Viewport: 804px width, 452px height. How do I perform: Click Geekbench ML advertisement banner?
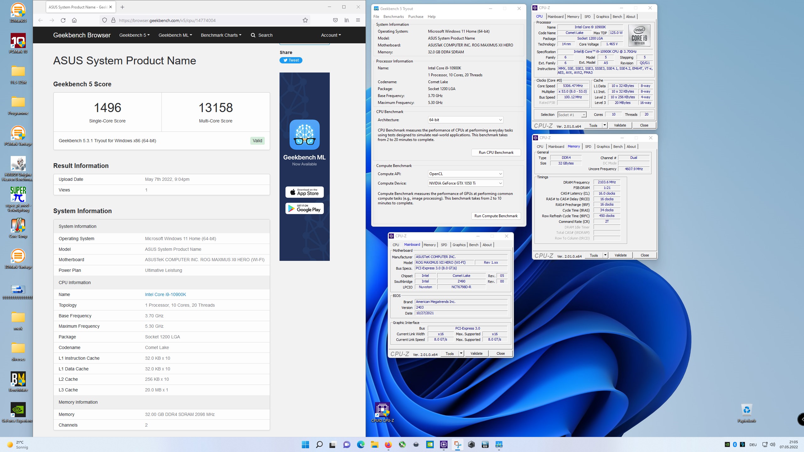pyautogui.click(x=304, y=167)
